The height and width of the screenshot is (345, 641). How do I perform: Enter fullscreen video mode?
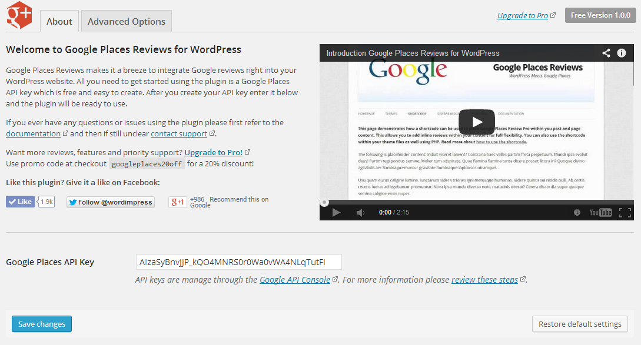tap(625, 212)
